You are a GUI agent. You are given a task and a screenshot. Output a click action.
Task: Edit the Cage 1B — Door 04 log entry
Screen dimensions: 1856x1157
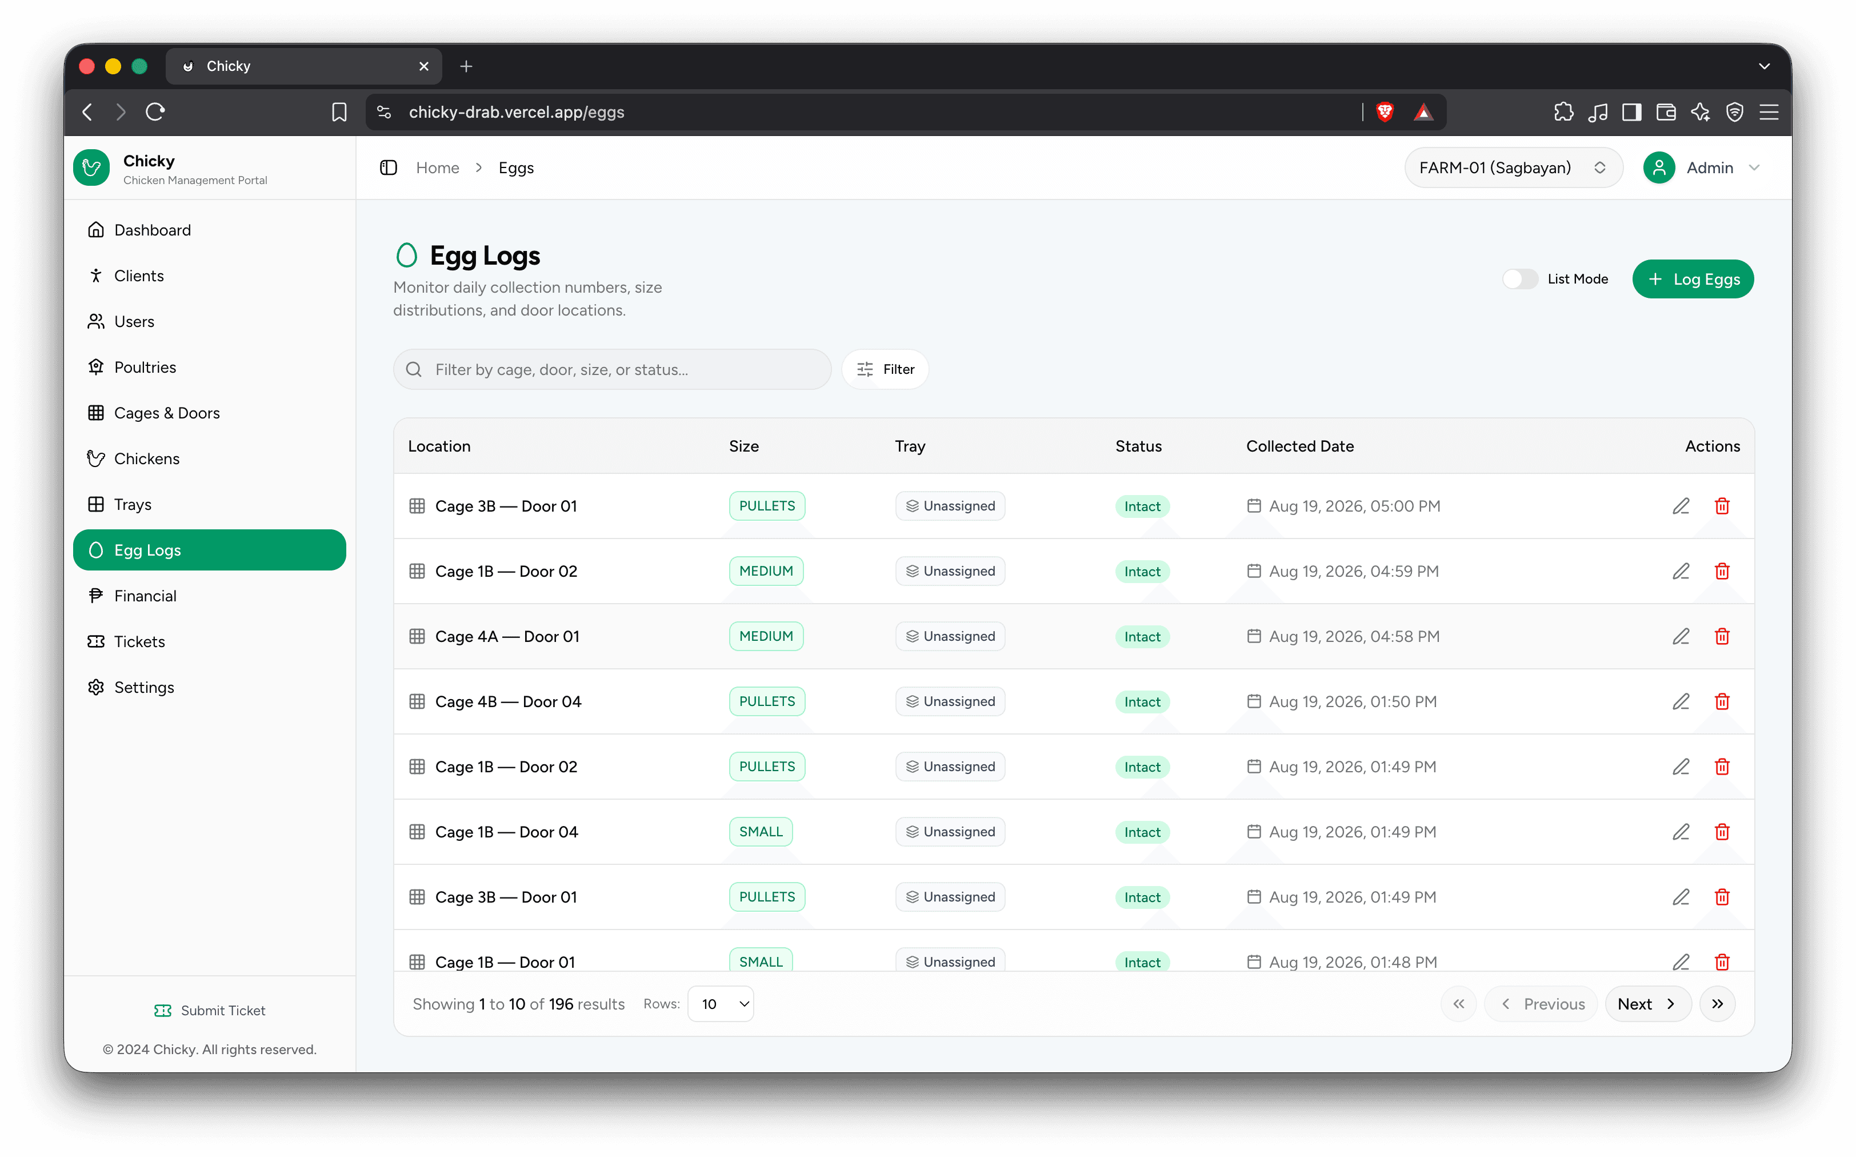pyautogui.click(x=1680, y=831)
